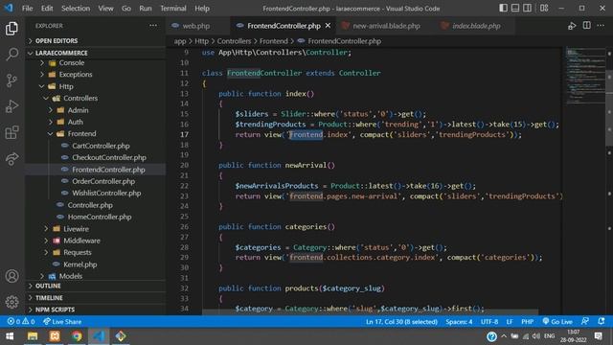
Task: Open the Explorer view in activity bar
Action: pyautogui.click(x=11, y=29)
